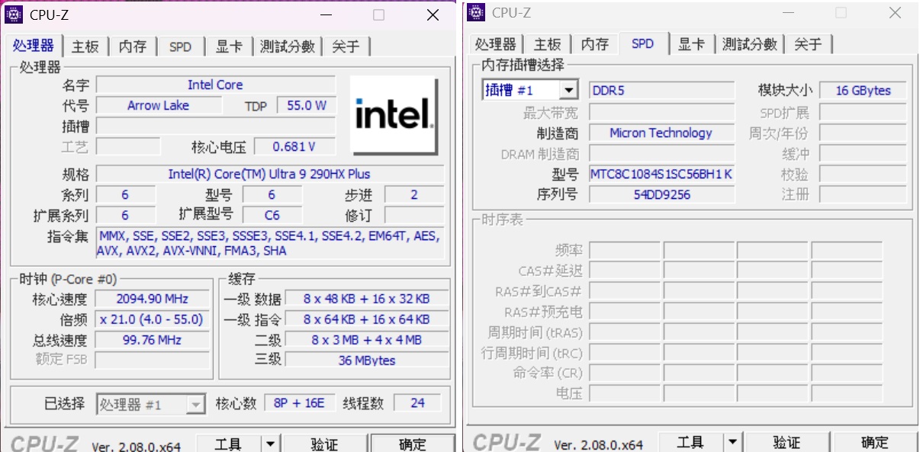Open the SPD tab in left window
The height and width of the screenshot is (452, 920).
[180, 46]
